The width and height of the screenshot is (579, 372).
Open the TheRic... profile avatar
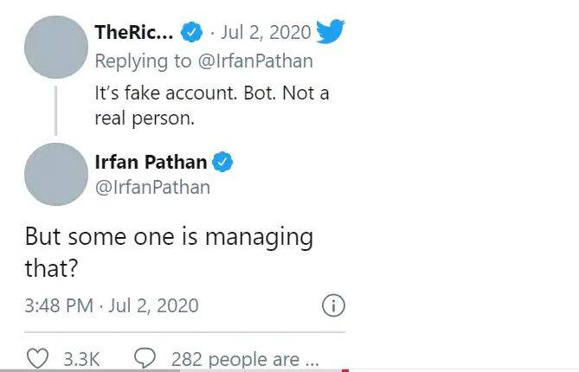tap(56, 48)
